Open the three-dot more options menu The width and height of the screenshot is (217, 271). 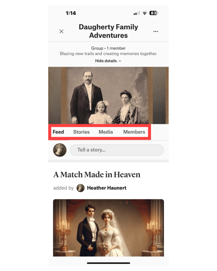tap(156, 31)
